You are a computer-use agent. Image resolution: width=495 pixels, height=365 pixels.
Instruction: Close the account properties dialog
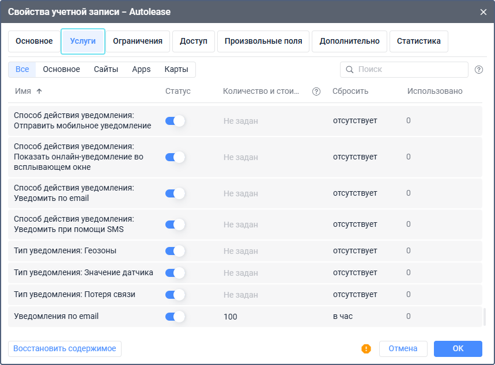tap(483, 12)
